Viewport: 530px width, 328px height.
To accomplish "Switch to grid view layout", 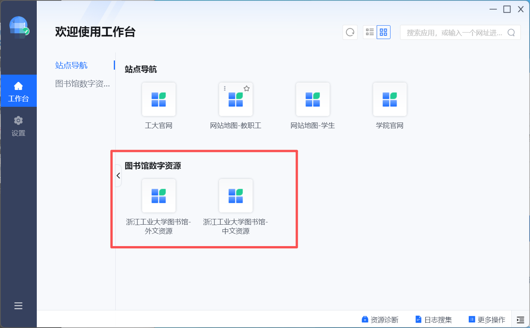I will (384, 32).
